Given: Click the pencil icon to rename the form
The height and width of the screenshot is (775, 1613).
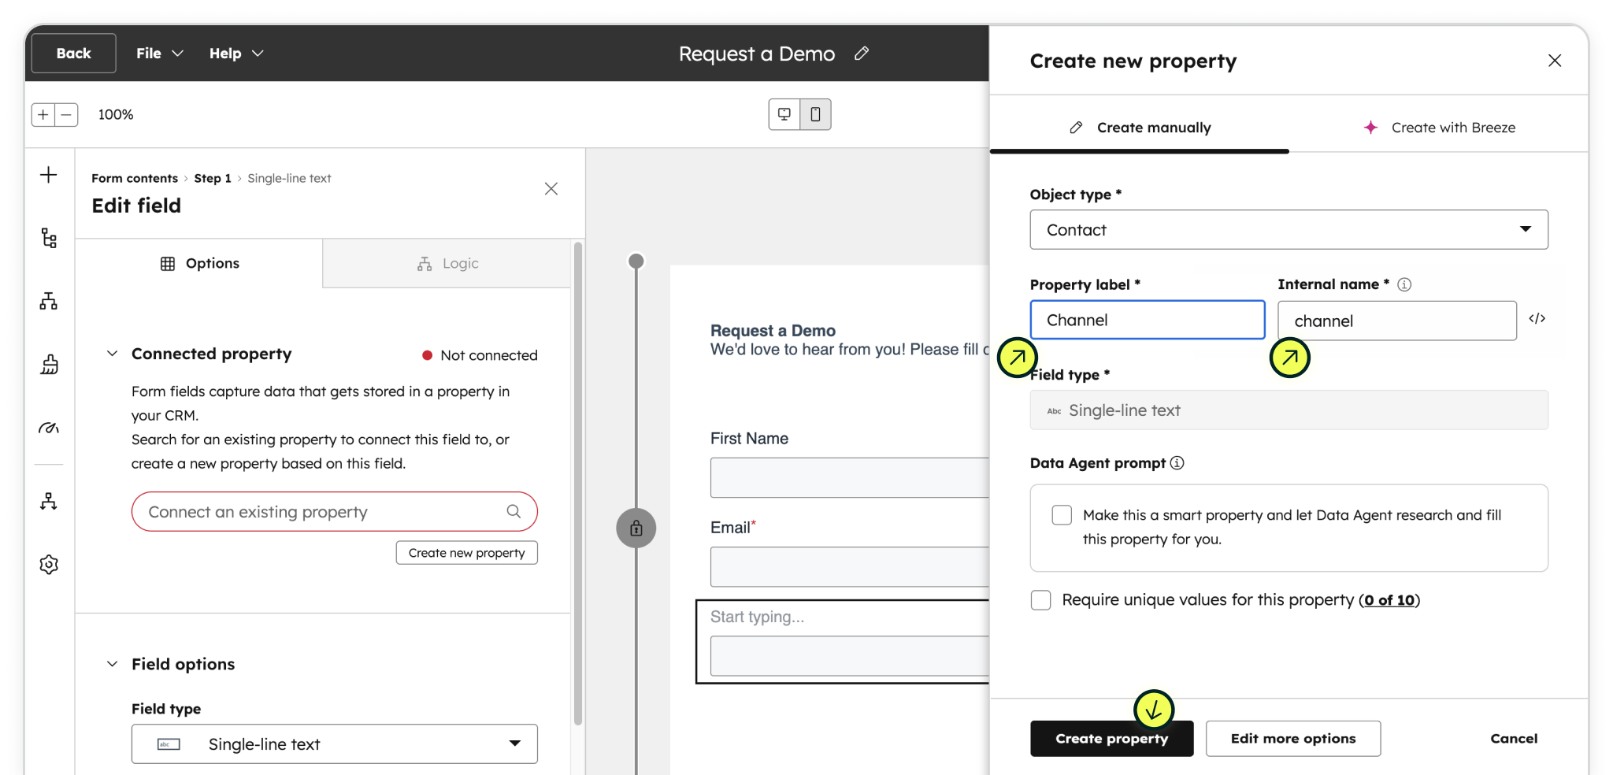Looking at the screenshot, I should pos(862,53).
